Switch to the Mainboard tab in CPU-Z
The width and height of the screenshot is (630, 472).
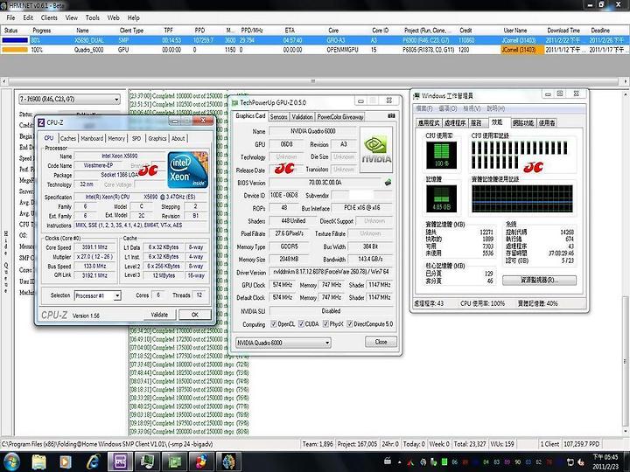point(92,138)
